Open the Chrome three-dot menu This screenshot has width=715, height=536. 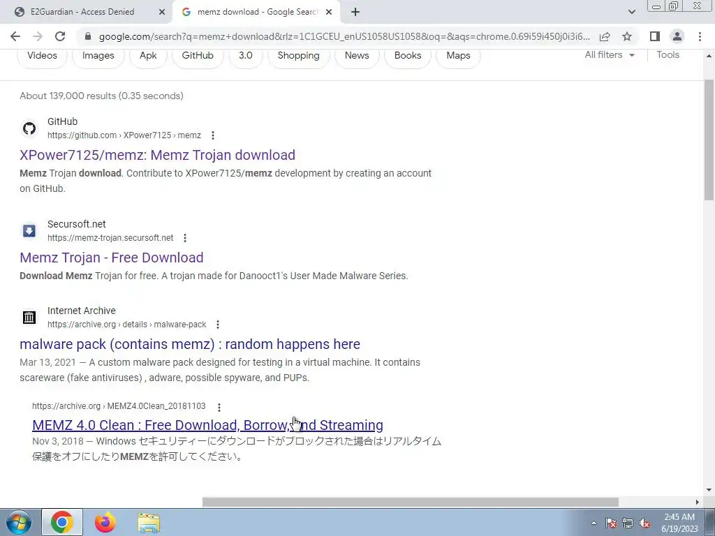pyautogui.click(x=700, y=36)
